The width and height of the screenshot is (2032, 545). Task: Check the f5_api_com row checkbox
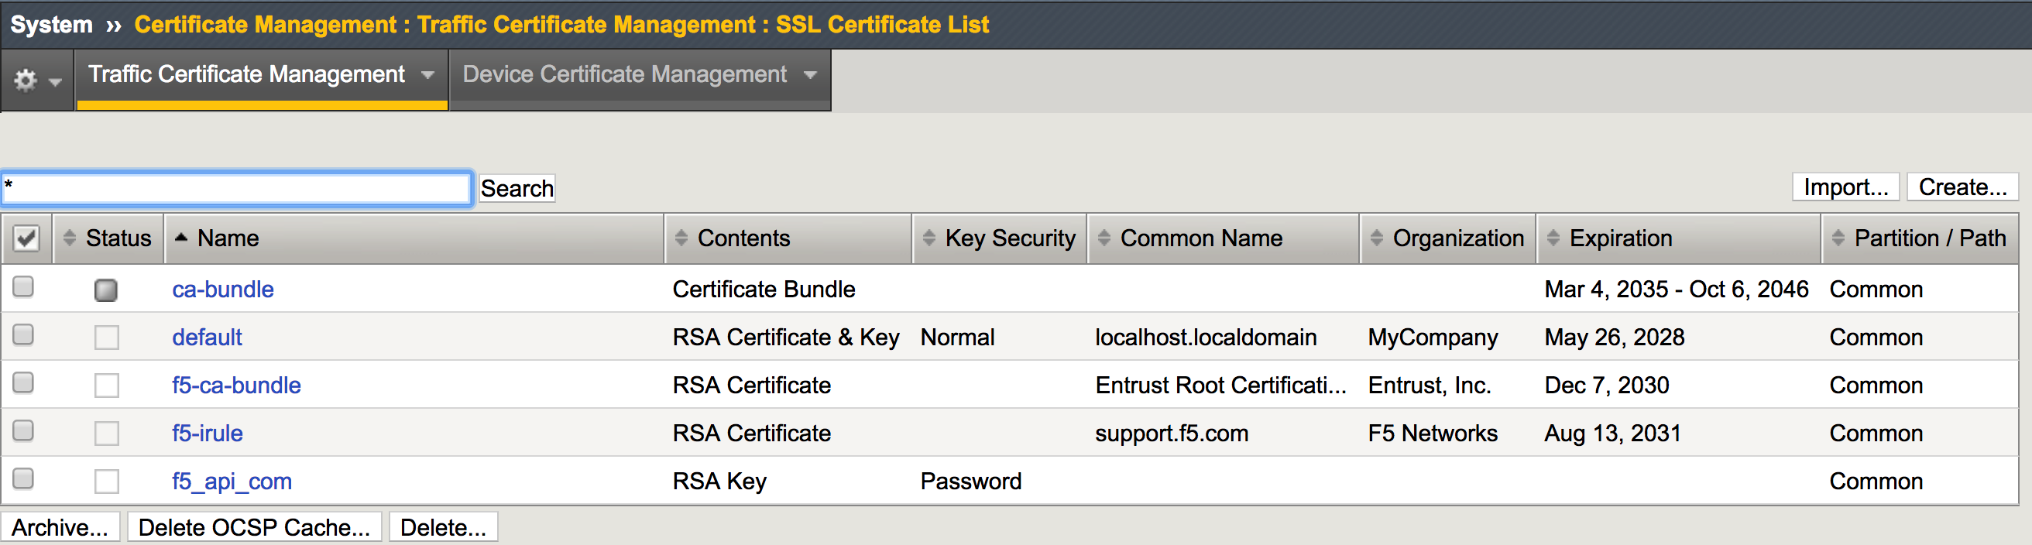[24, 478]
